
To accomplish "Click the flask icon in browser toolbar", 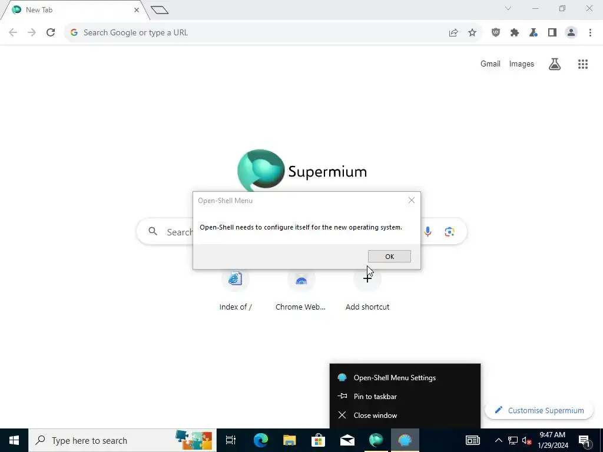I will [x=534, y=33].
